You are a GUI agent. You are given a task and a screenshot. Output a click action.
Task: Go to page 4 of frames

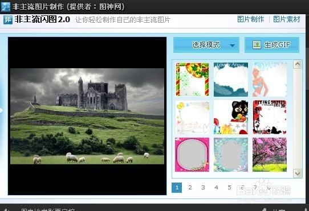click(x=216, y=188)
